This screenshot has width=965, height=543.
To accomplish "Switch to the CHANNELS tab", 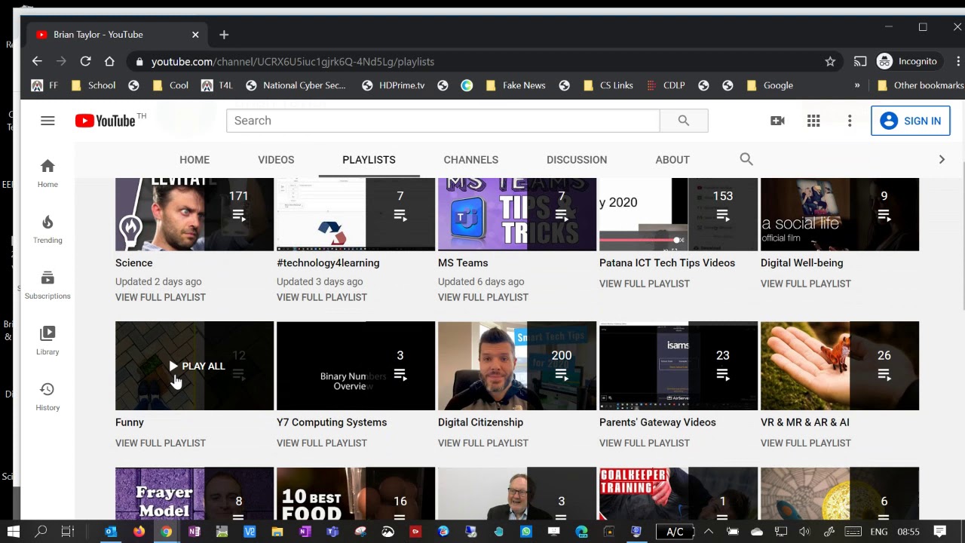I will click(471, 160).
